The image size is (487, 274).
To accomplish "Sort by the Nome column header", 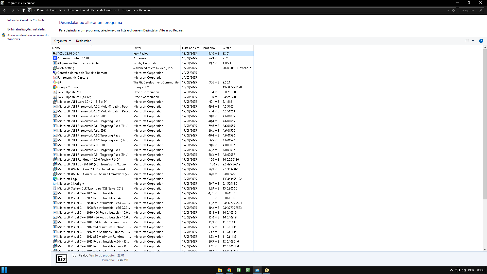I will pyautogui.click(x=91, y=48).
